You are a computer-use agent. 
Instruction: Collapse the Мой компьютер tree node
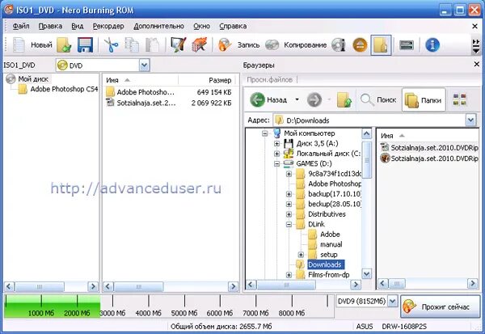coord(265,133)
